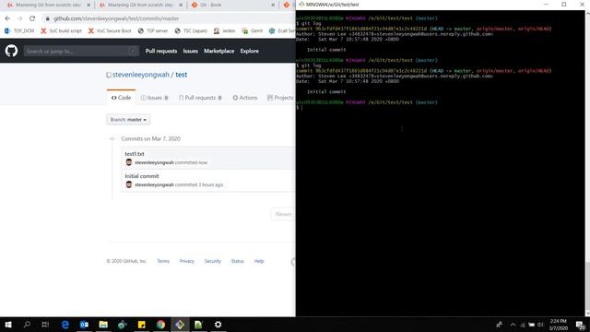Open Explore in GitHub header
590x332 pixels.
(250, 51)
